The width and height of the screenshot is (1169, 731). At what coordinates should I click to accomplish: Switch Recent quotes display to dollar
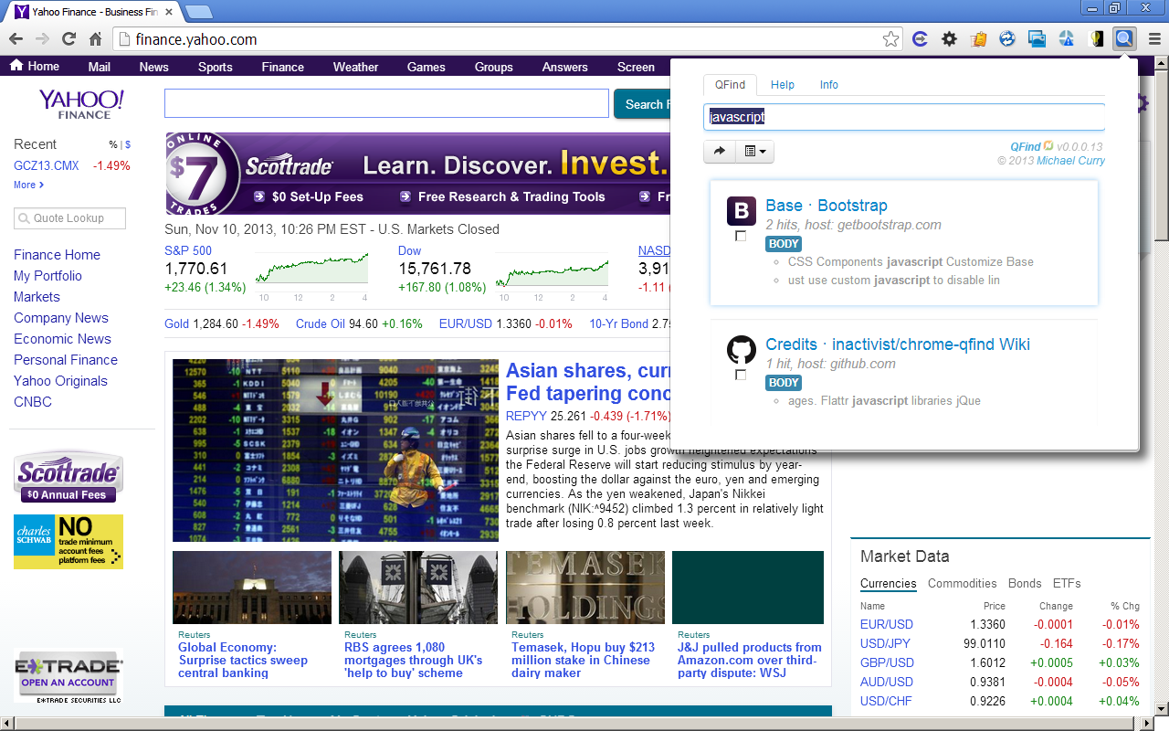pos(128,144)
